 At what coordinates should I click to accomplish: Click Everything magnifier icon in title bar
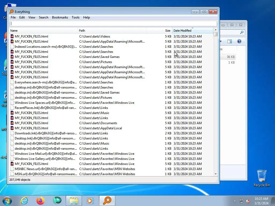[x=12, y=12]
